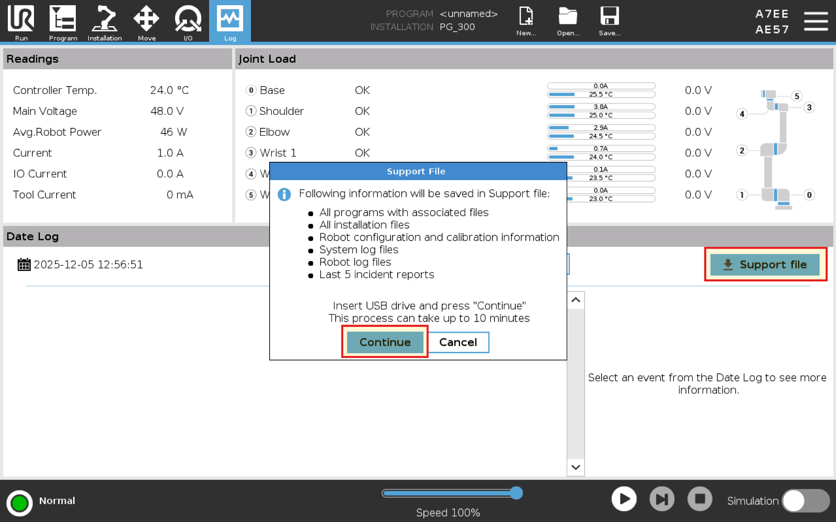This screenshot has height=522, width=836.
Task: Click the Support file download button
Action: 765,264
